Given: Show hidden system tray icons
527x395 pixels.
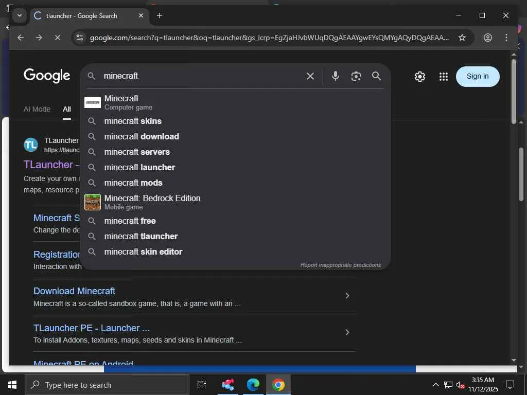Looking at the screenshot, I should (x=435, y=385).
